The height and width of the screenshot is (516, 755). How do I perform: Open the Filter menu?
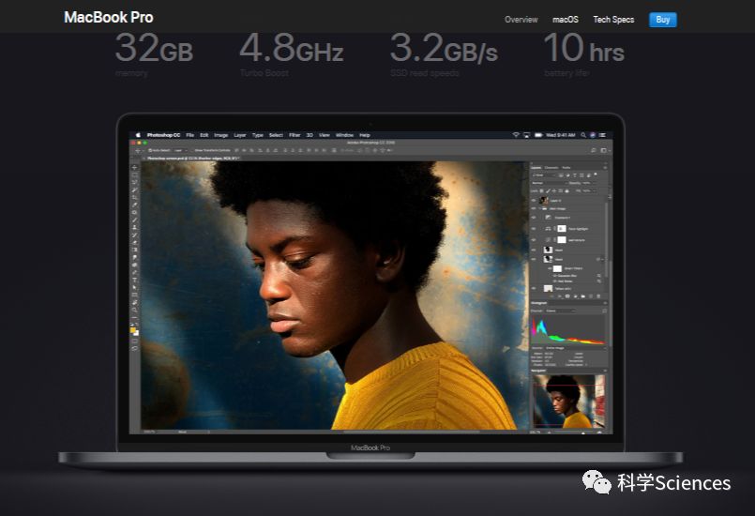click(x=294, y=135)
